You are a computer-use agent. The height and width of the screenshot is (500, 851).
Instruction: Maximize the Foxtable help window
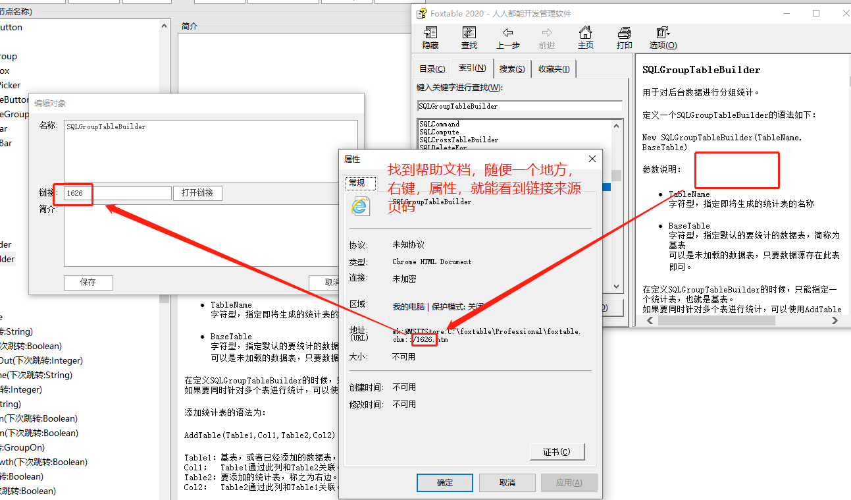pos(816,13)
